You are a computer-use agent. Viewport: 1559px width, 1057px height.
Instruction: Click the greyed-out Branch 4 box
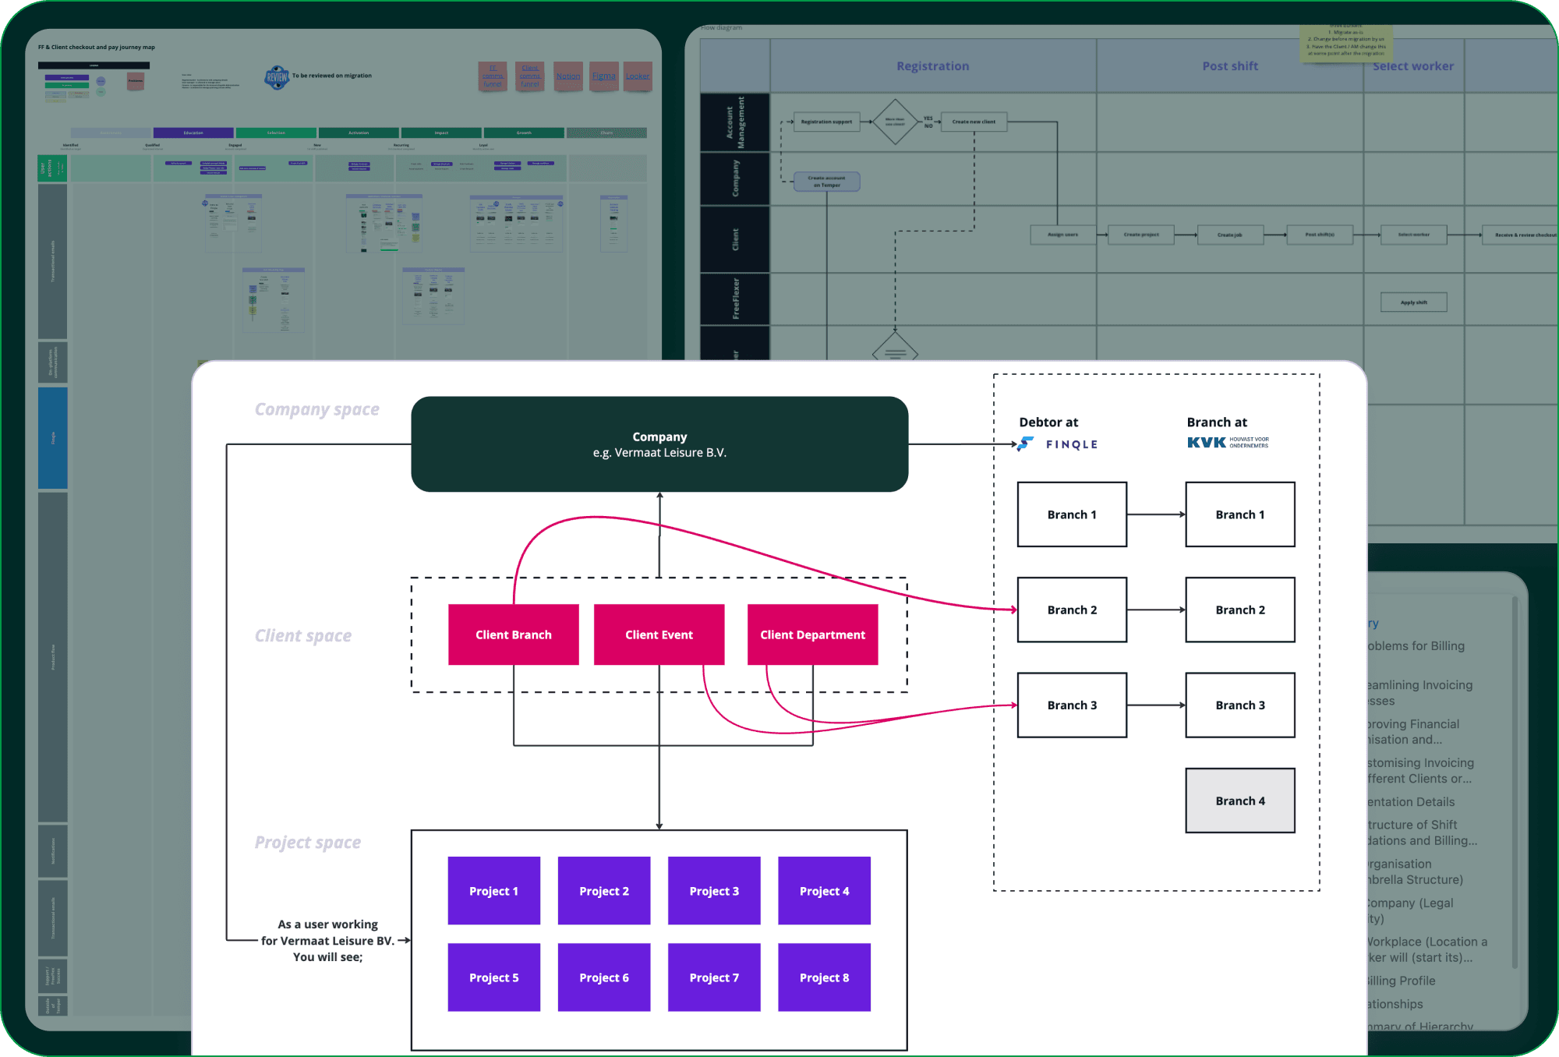(x=1239, y=801)
